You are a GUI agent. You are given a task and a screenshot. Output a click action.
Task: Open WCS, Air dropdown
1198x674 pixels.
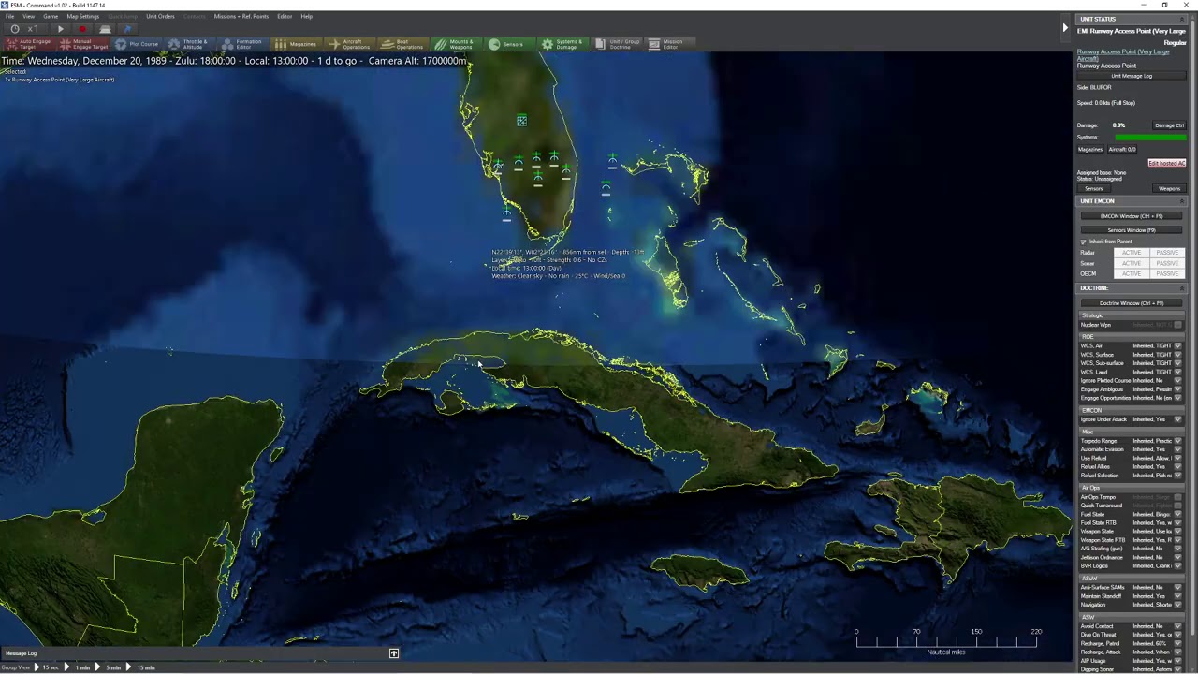point(1177,346)
